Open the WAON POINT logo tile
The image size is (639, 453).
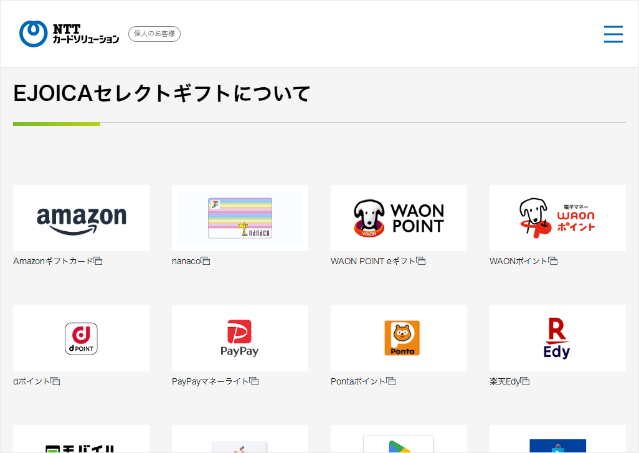[x=399, y=218]
